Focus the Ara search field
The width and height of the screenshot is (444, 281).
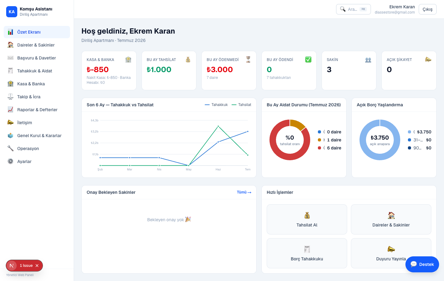[353, 9]
